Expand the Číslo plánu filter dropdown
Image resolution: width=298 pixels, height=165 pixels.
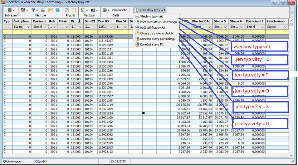coord(29,27)
